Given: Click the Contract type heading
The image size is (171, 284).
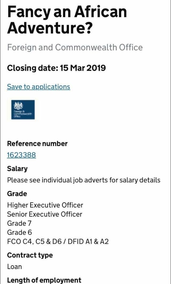Looking at the screenshot, I should (x=30, y=255).
